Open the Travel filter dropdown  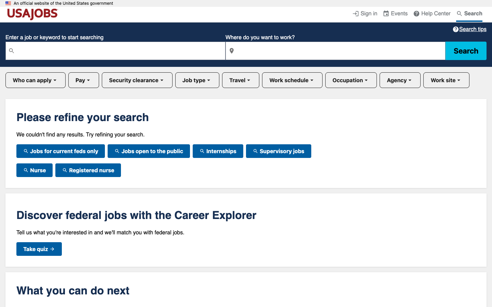coord(241,80)
